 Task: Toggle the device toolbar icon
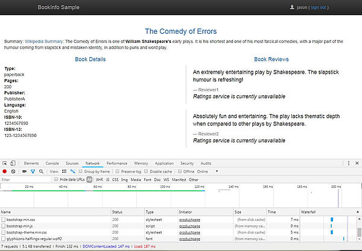point(13,163)
